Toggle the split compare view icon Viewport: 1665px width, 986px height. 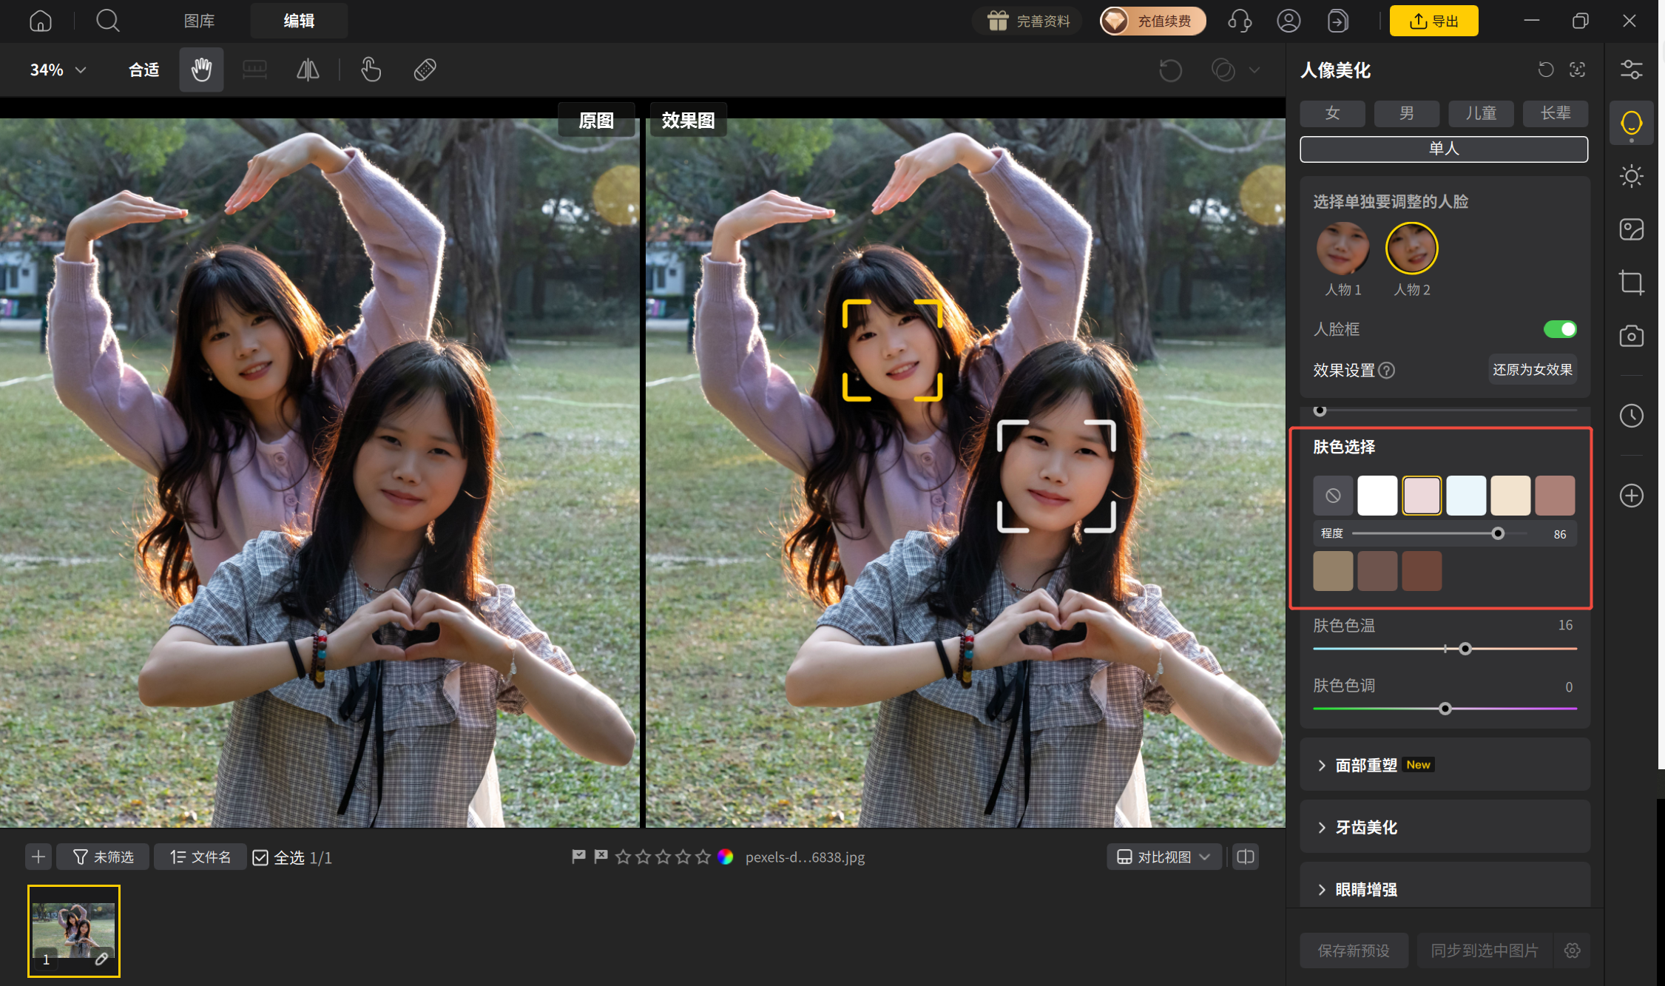[x=1246, y=857]
